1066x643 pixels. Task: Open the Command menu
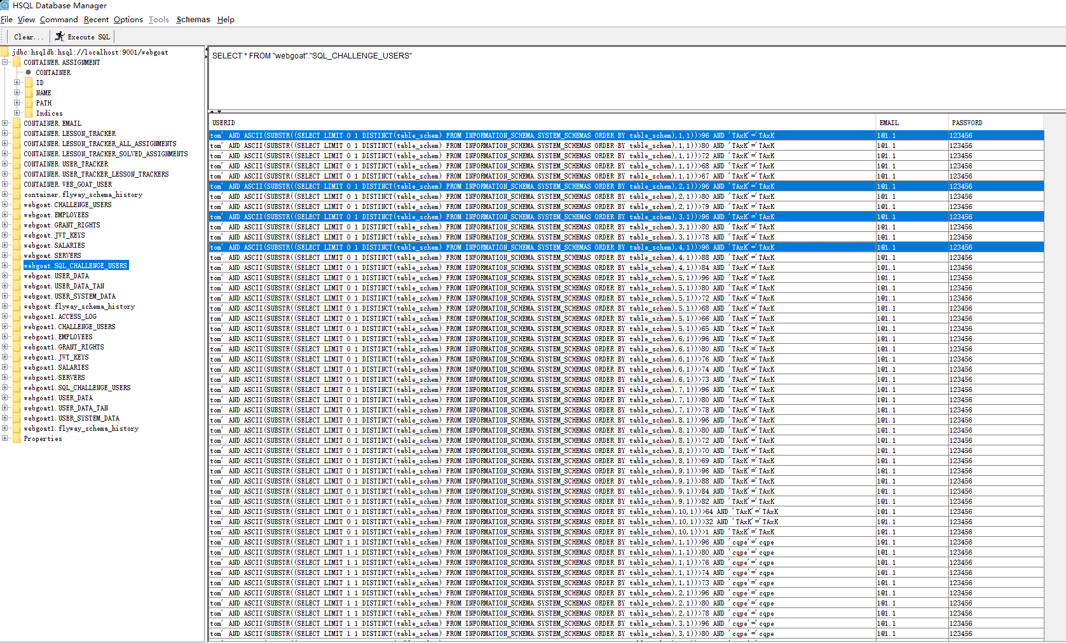58,20
